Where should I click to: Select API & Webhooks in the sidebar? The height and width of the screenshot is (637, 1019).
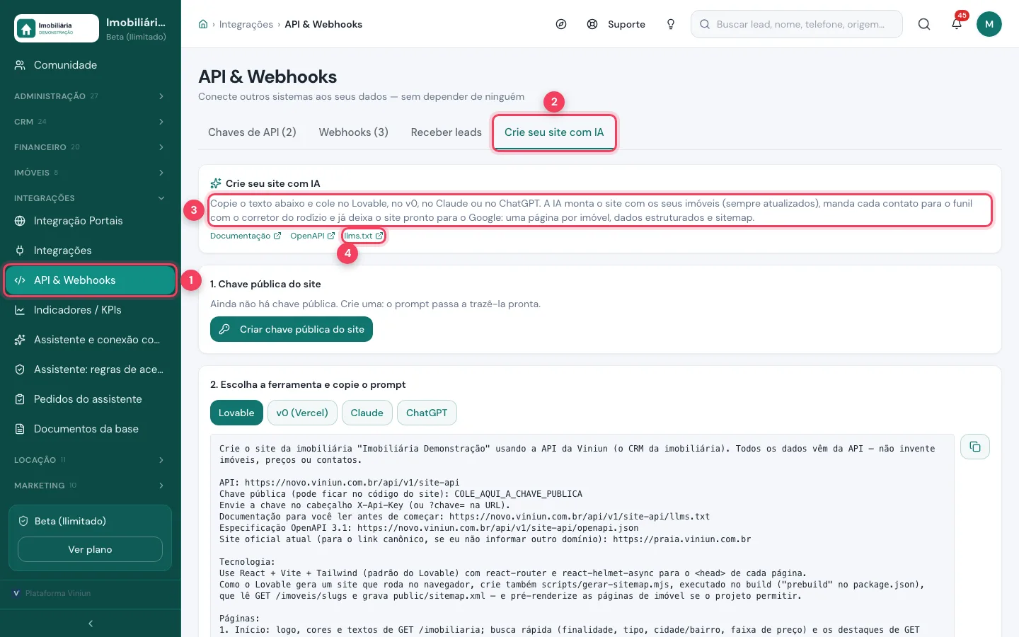point(91,280)
